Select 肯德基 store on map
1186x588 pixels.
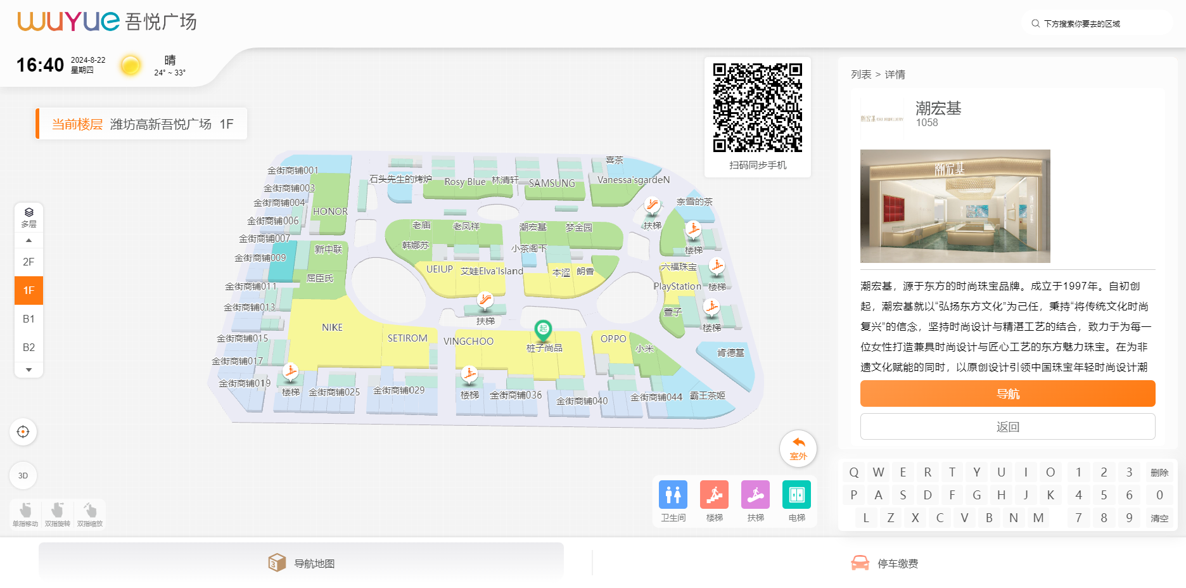coord(730,353)
